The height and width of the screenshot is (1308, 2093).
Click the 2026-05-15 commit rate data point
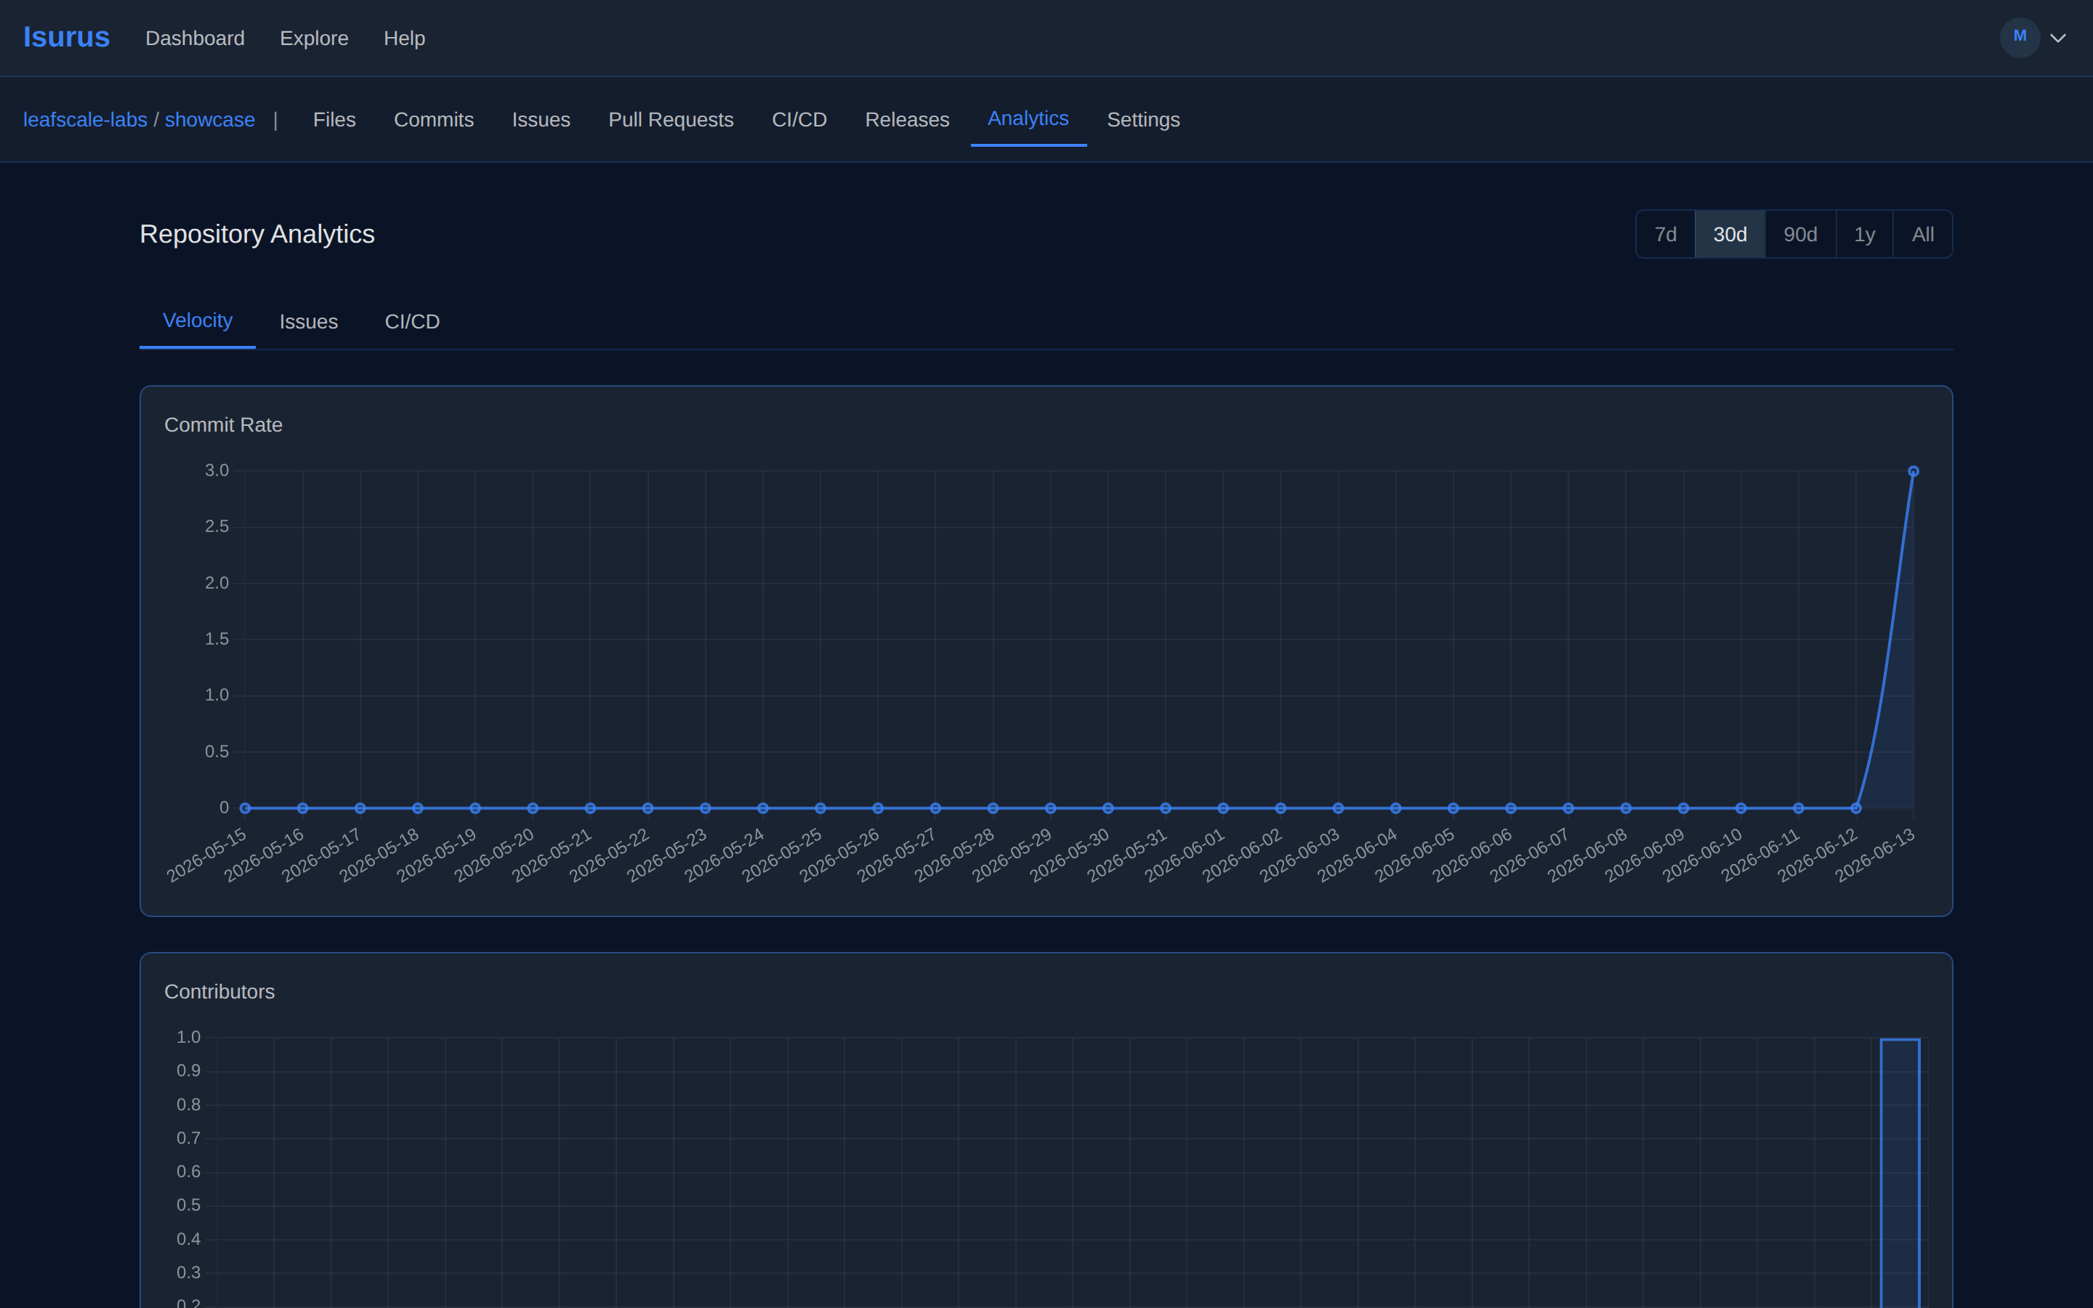tap(245, 808)
